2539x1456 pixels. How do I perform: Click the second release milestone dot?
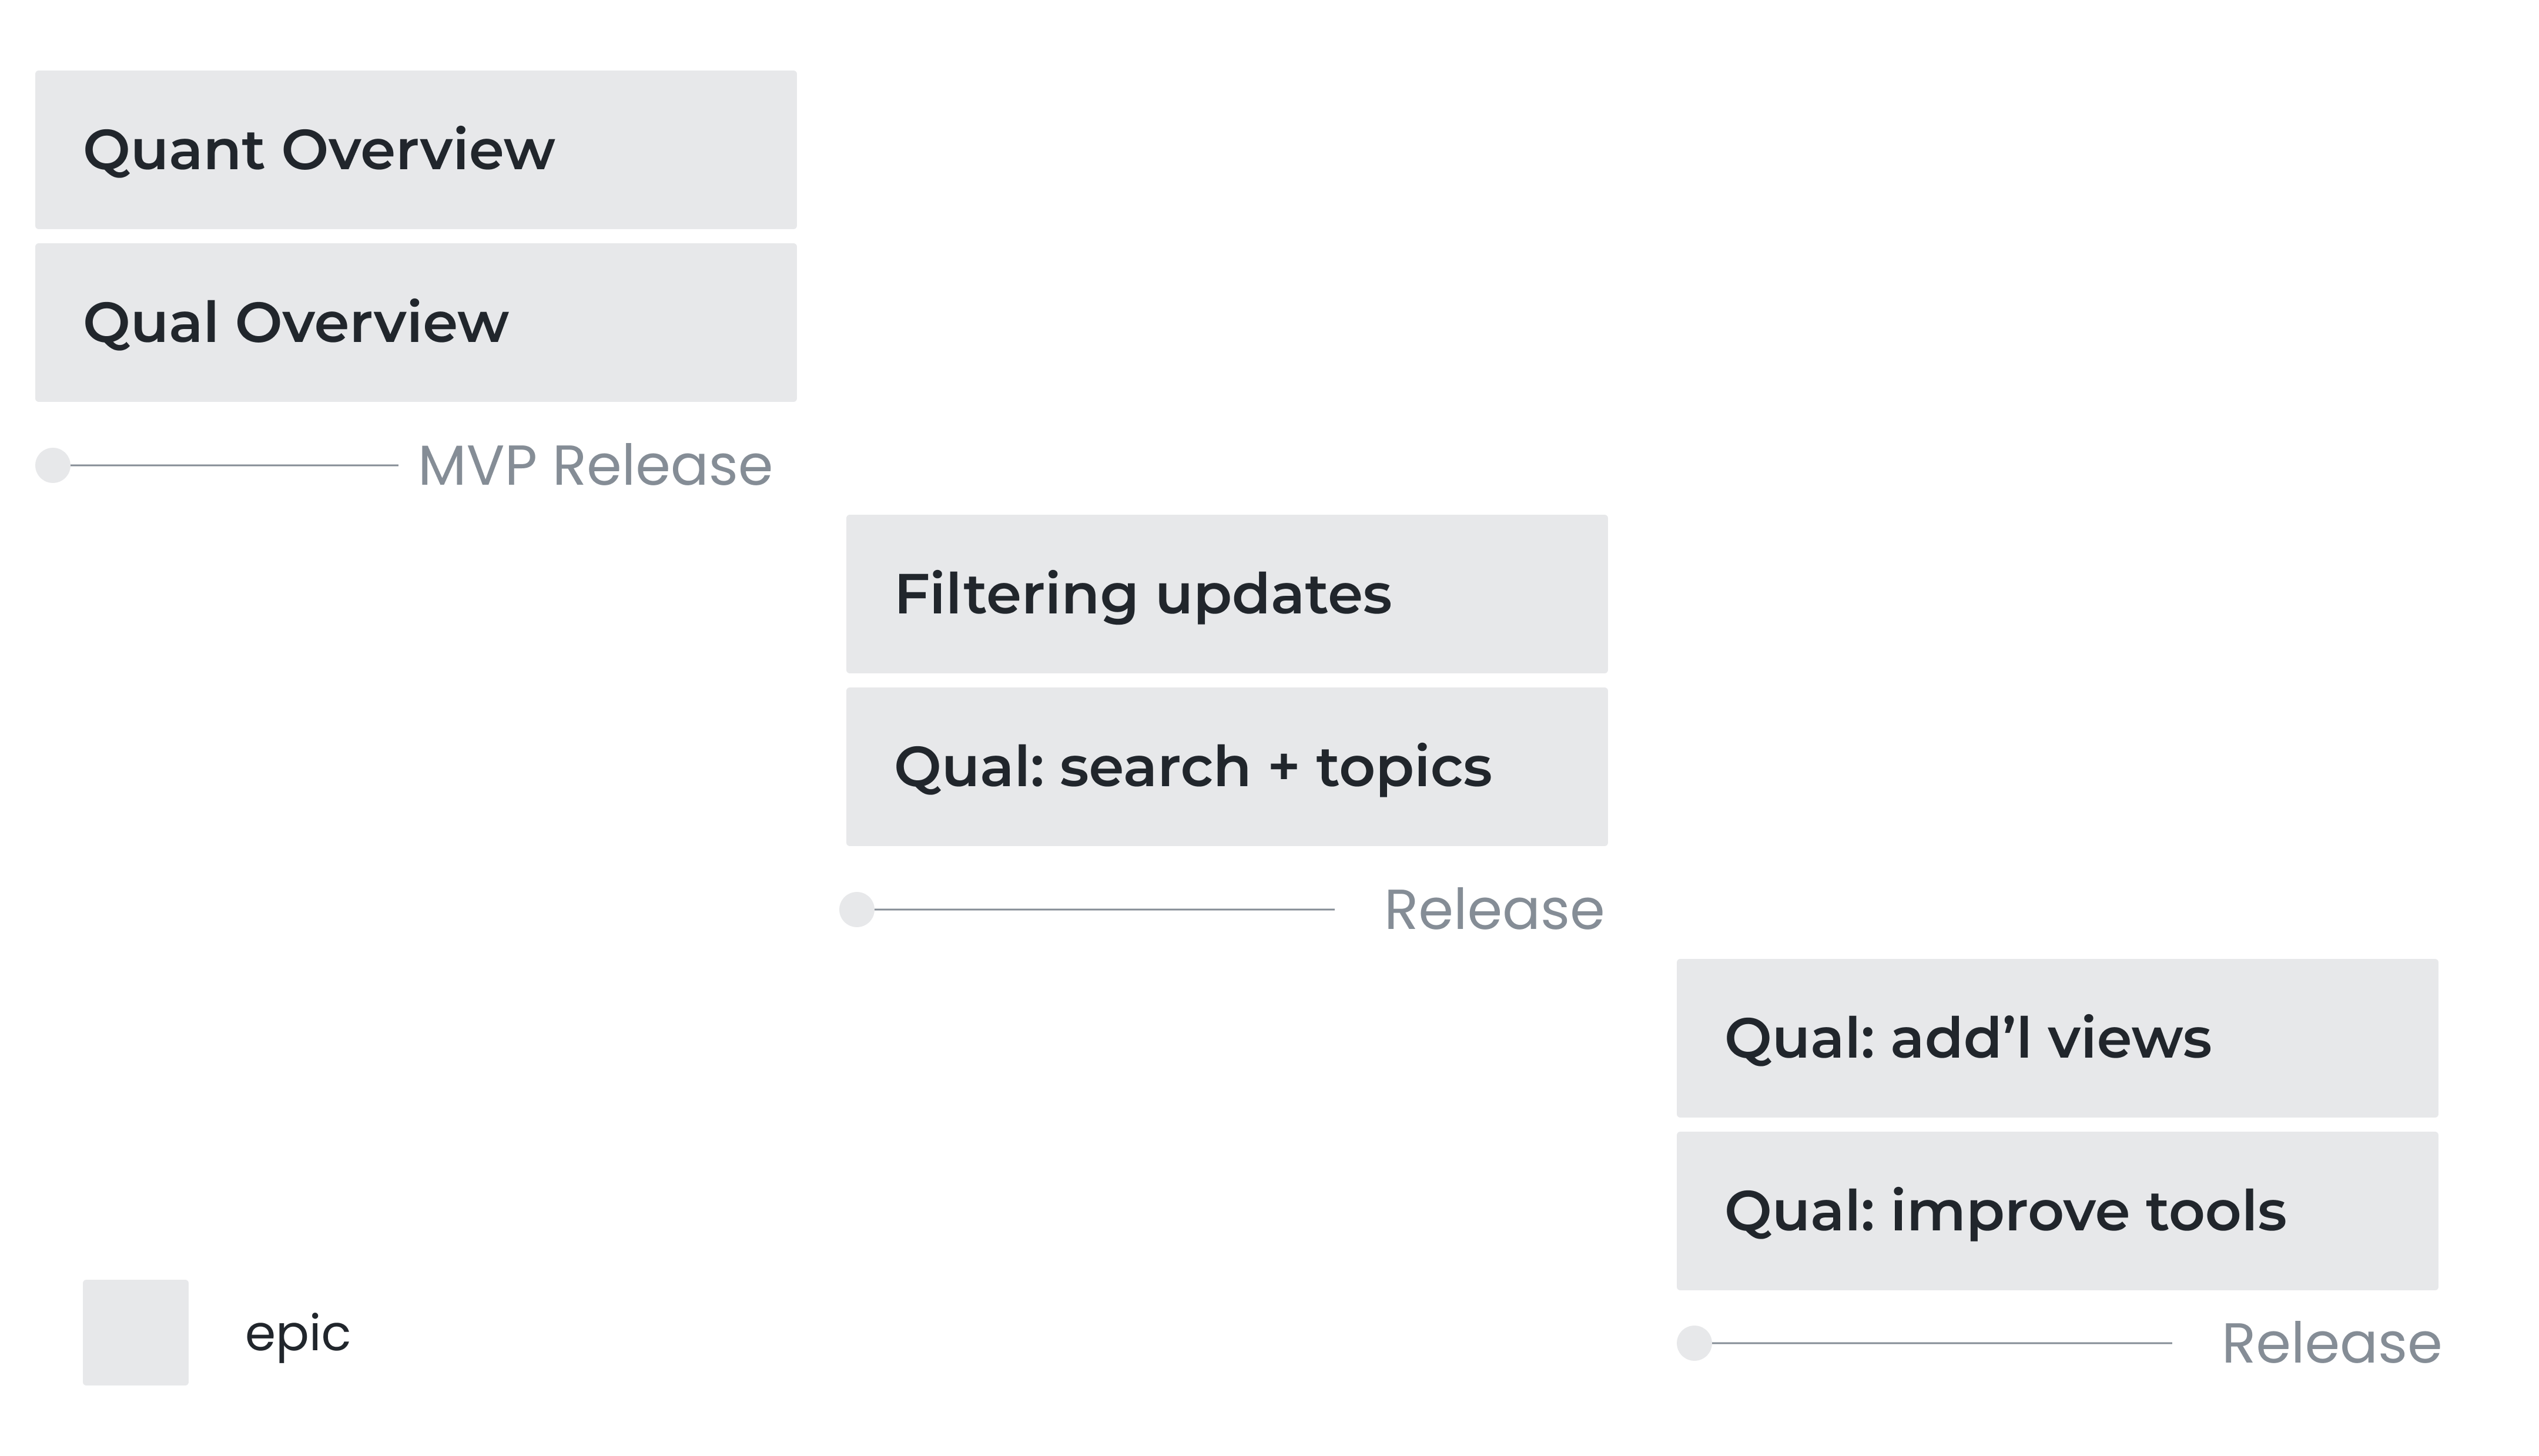click(857, 909)
